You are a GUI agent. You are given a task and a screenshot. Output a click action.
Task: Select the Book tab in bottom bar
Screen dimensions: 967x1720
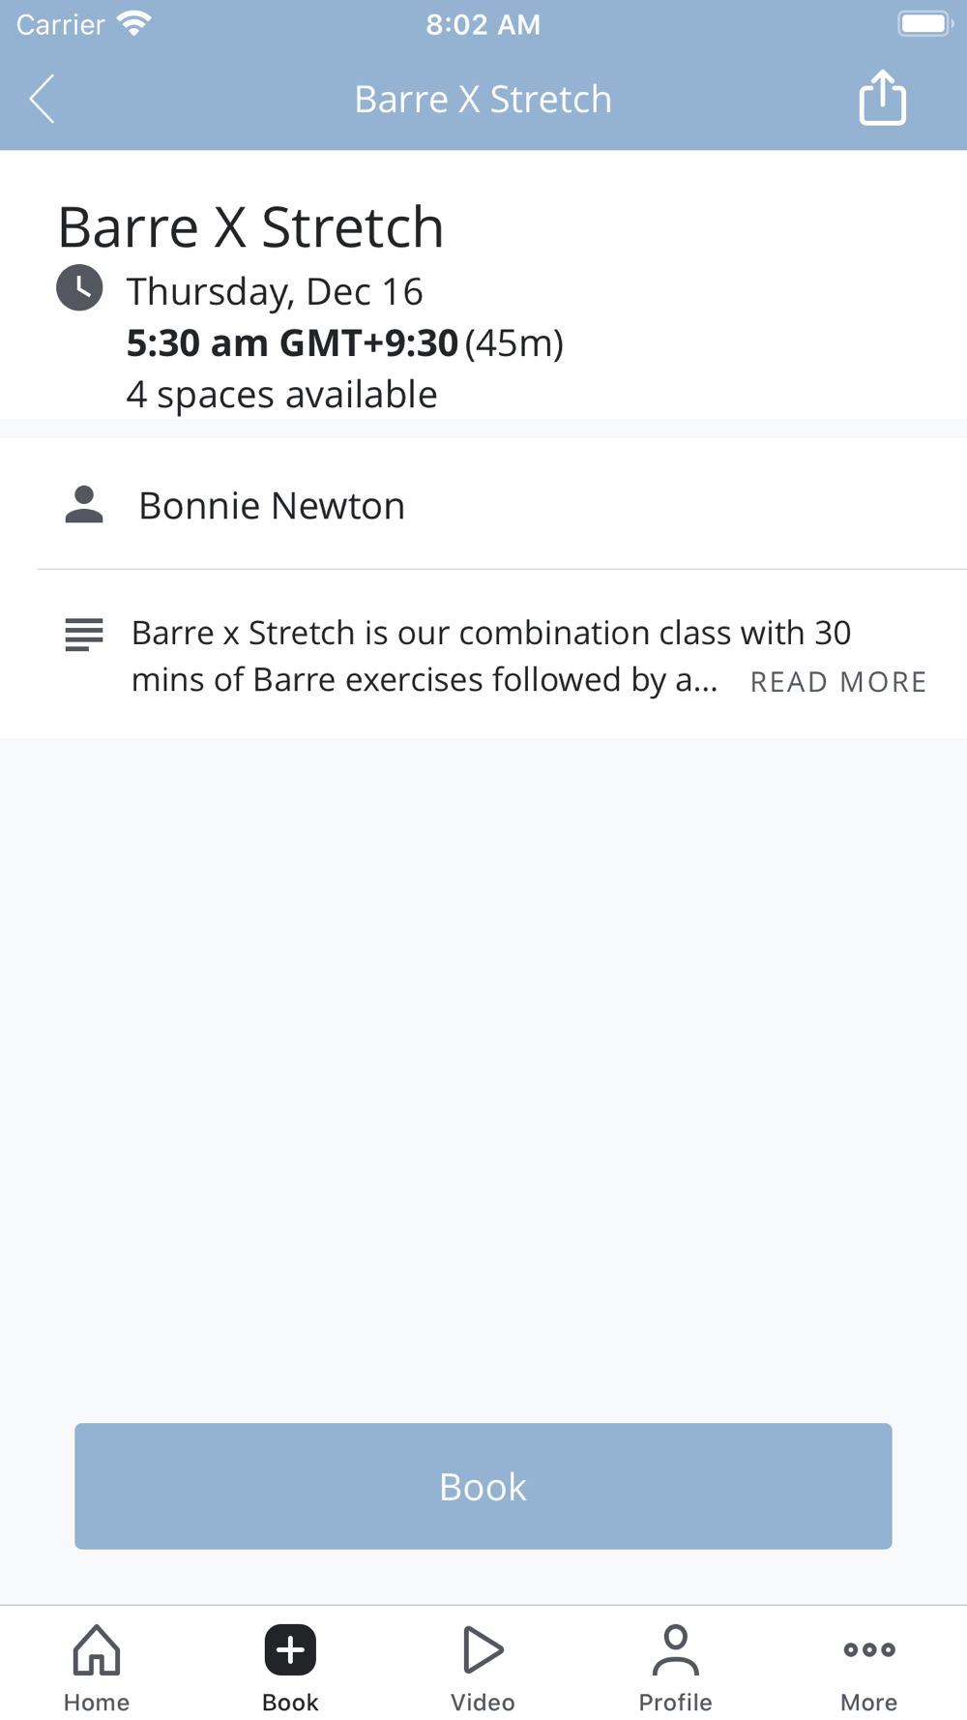click(x=290, y=1668)
